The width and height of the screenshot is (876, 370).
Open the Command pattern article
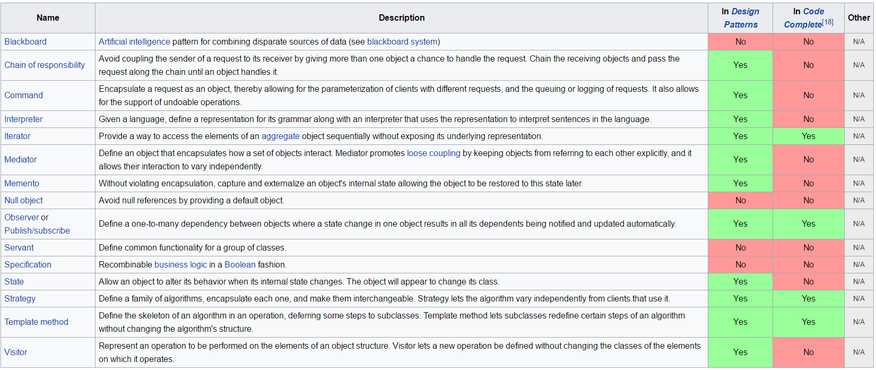click(23, 95)
